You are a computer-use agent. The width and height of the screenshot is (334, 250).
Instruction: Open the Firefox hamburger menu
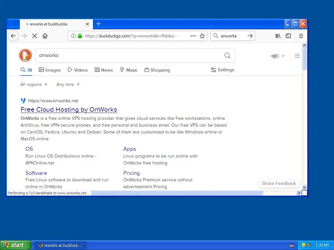tap(301, 36)
